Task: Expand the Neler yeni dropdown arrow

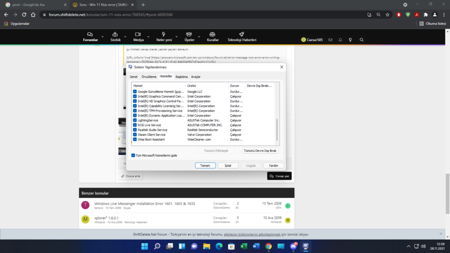Action: coord(176,37)
